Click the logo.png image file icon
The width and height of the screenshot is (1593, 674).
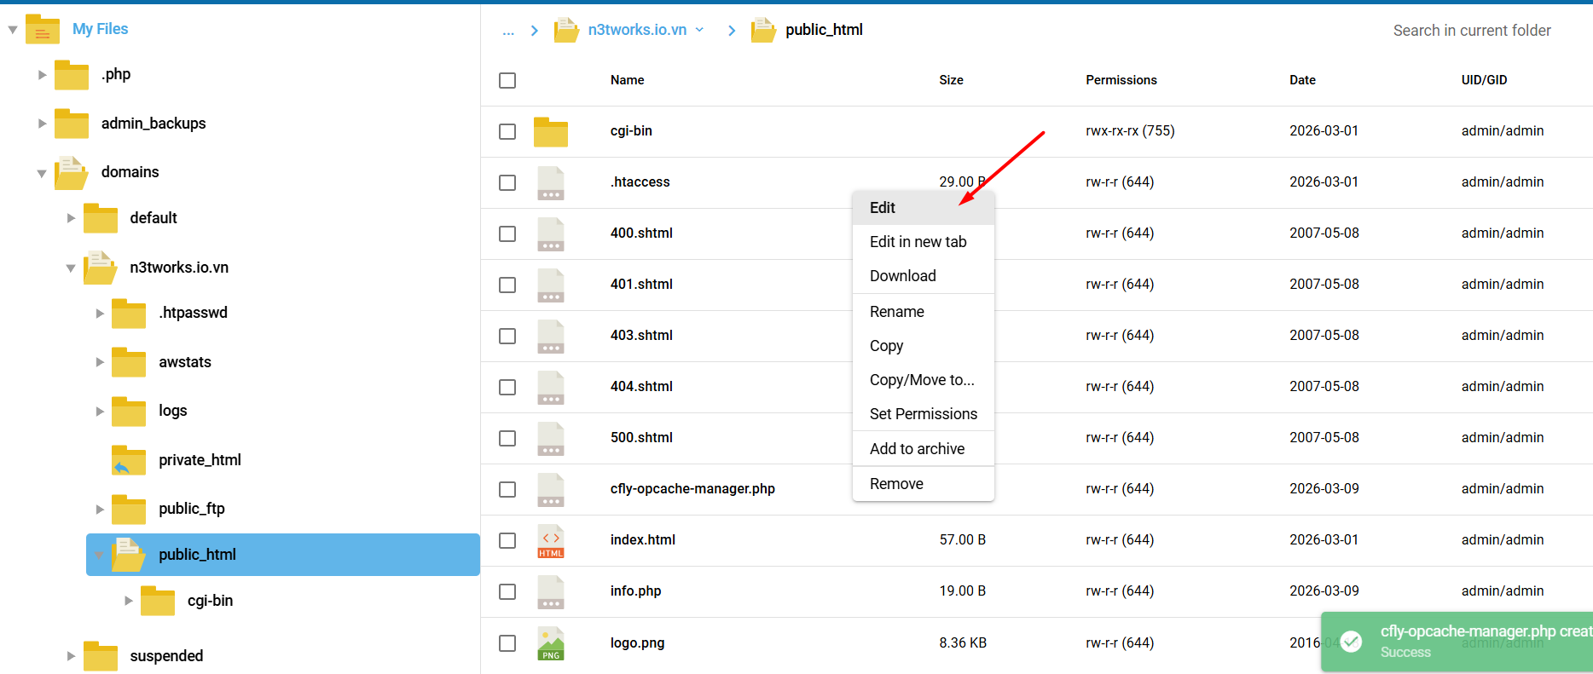pyautogui.click(x=550, y=643)
